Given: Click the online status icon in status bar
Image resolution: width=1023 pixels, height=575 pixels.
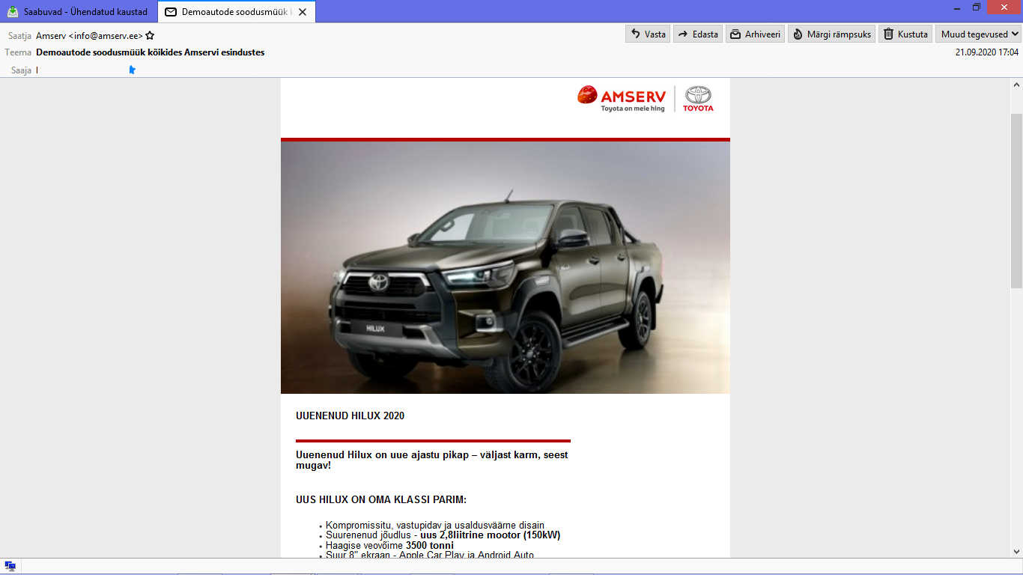Looking at the screenshot, I should point(10,566).
